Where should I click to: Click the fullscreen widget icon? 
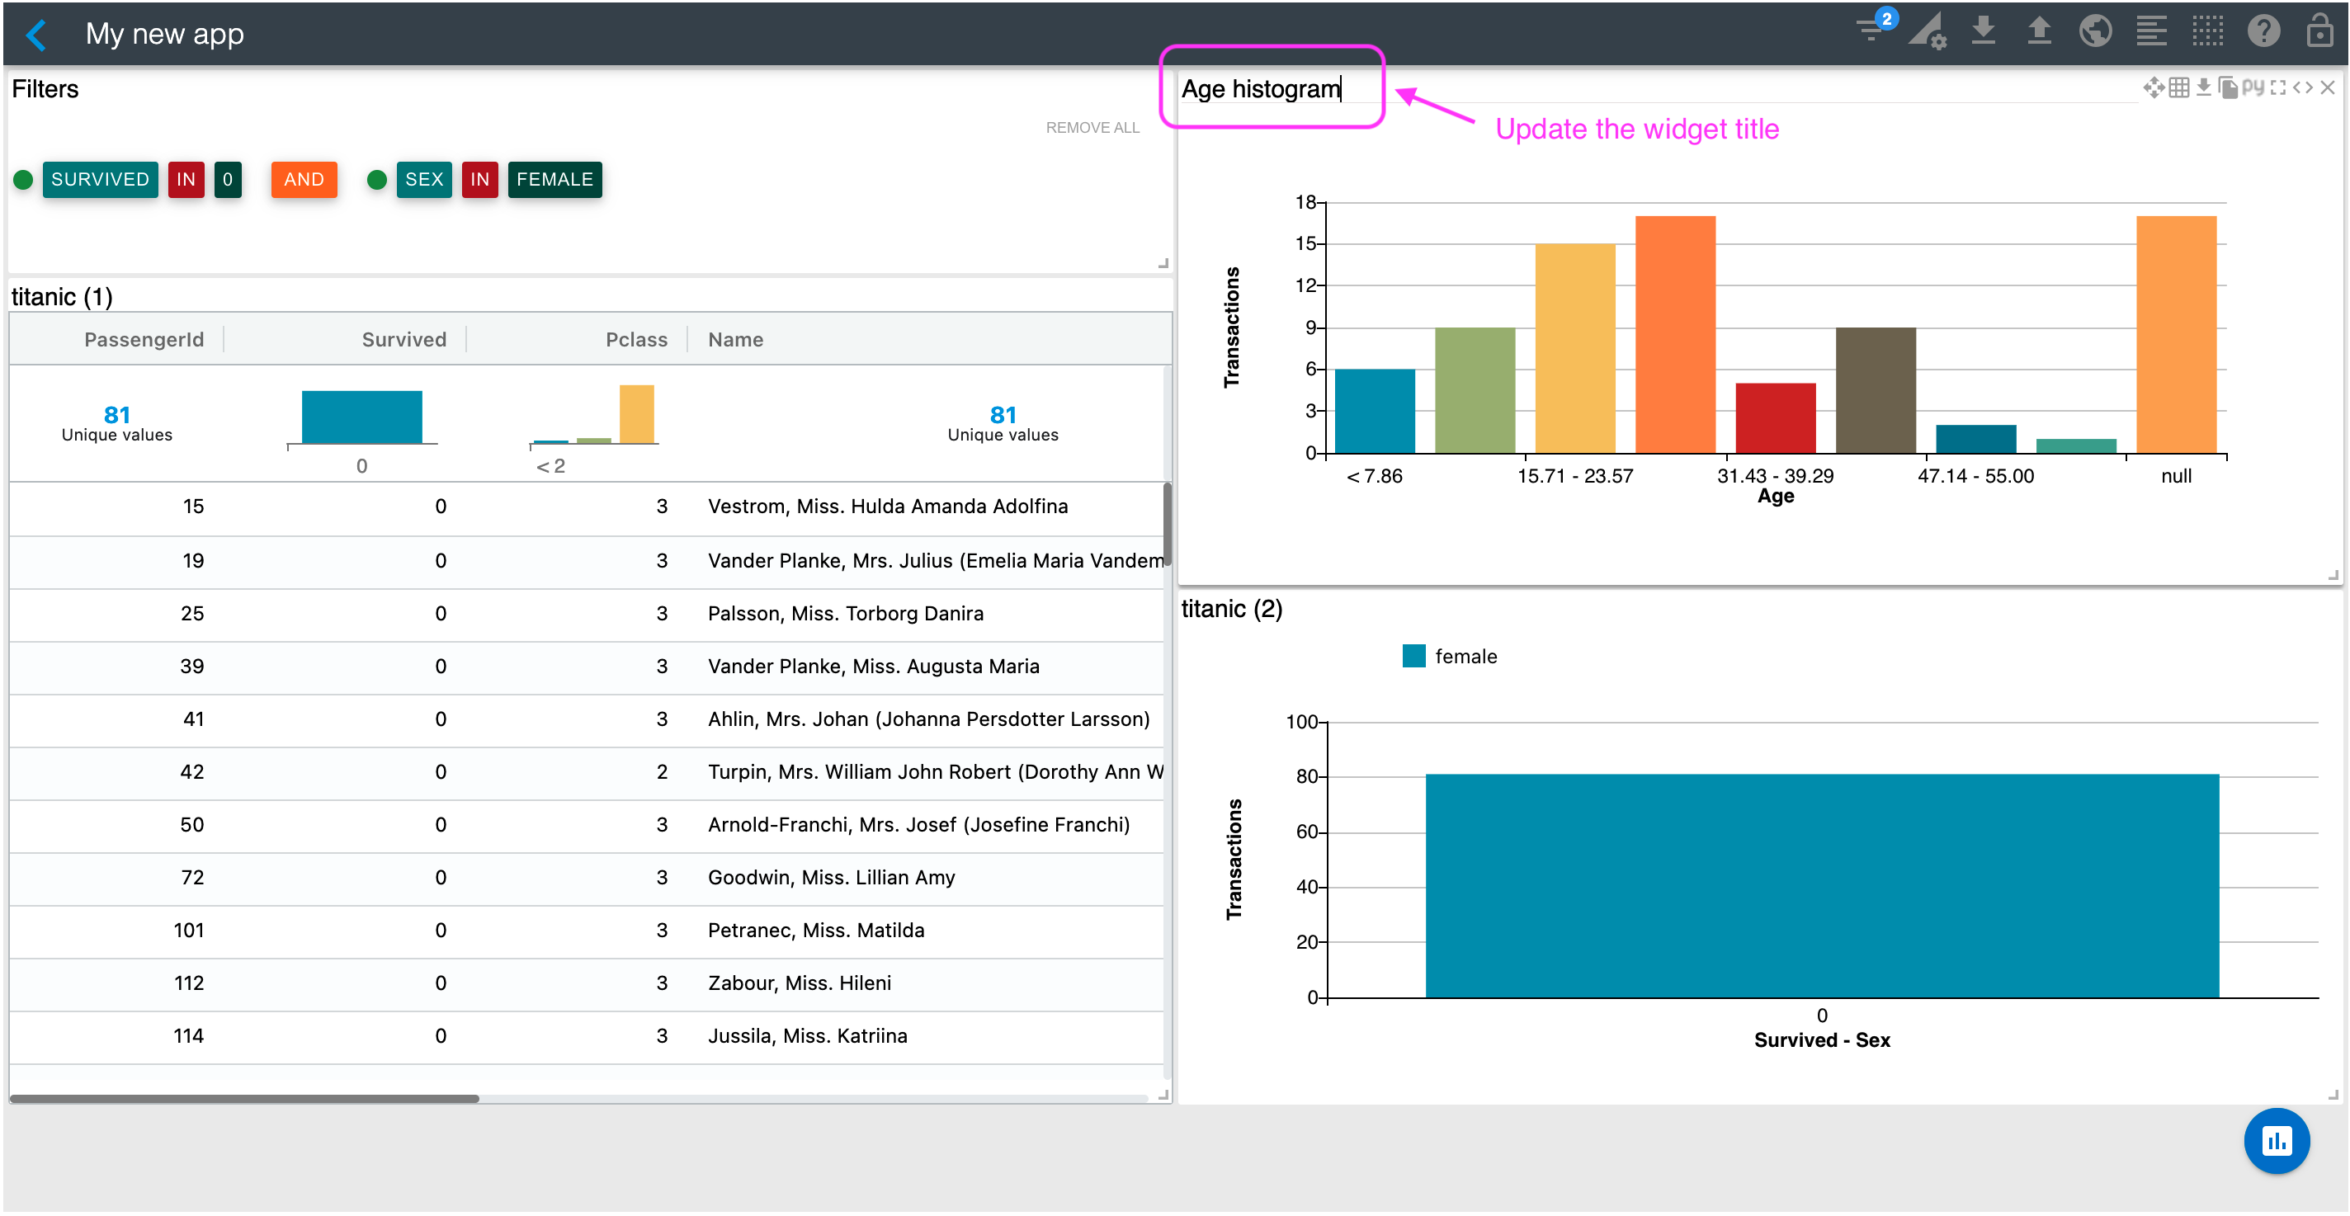pyautogui.click(x=2278, y=87)
